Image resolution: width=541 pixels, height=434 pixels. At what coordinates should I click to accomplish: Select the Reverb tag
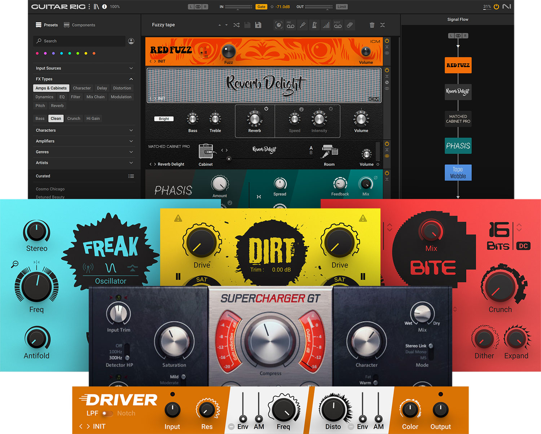coord(57,106)
